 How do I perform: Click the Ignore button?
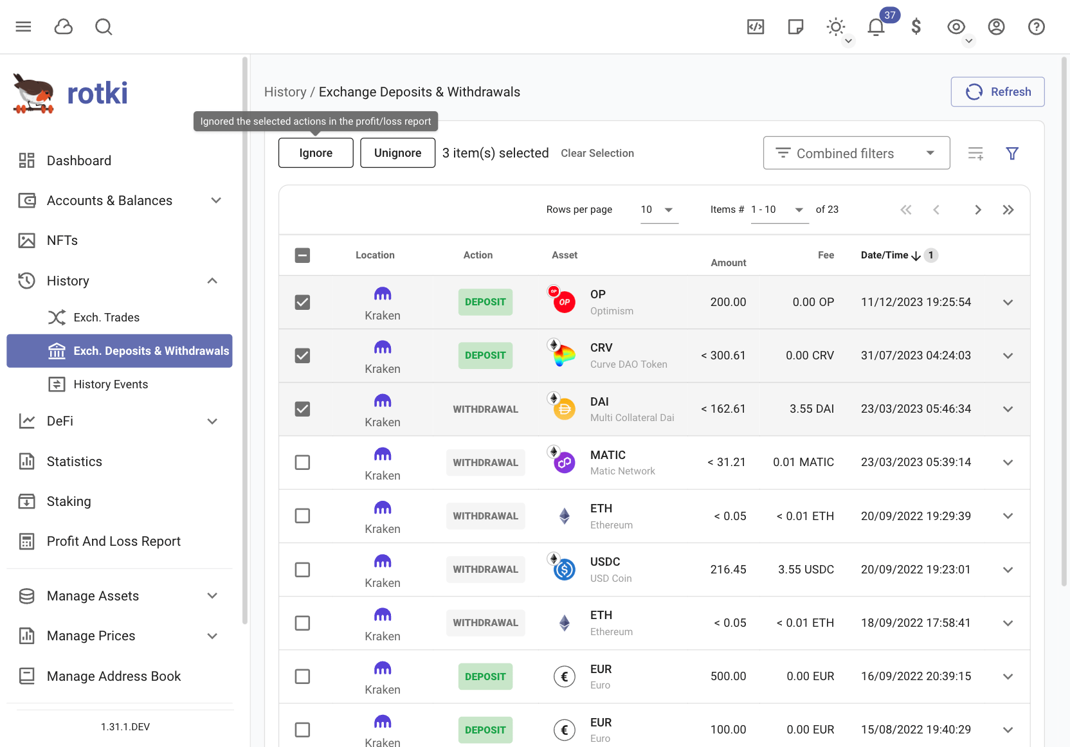(x=316, y=153)
